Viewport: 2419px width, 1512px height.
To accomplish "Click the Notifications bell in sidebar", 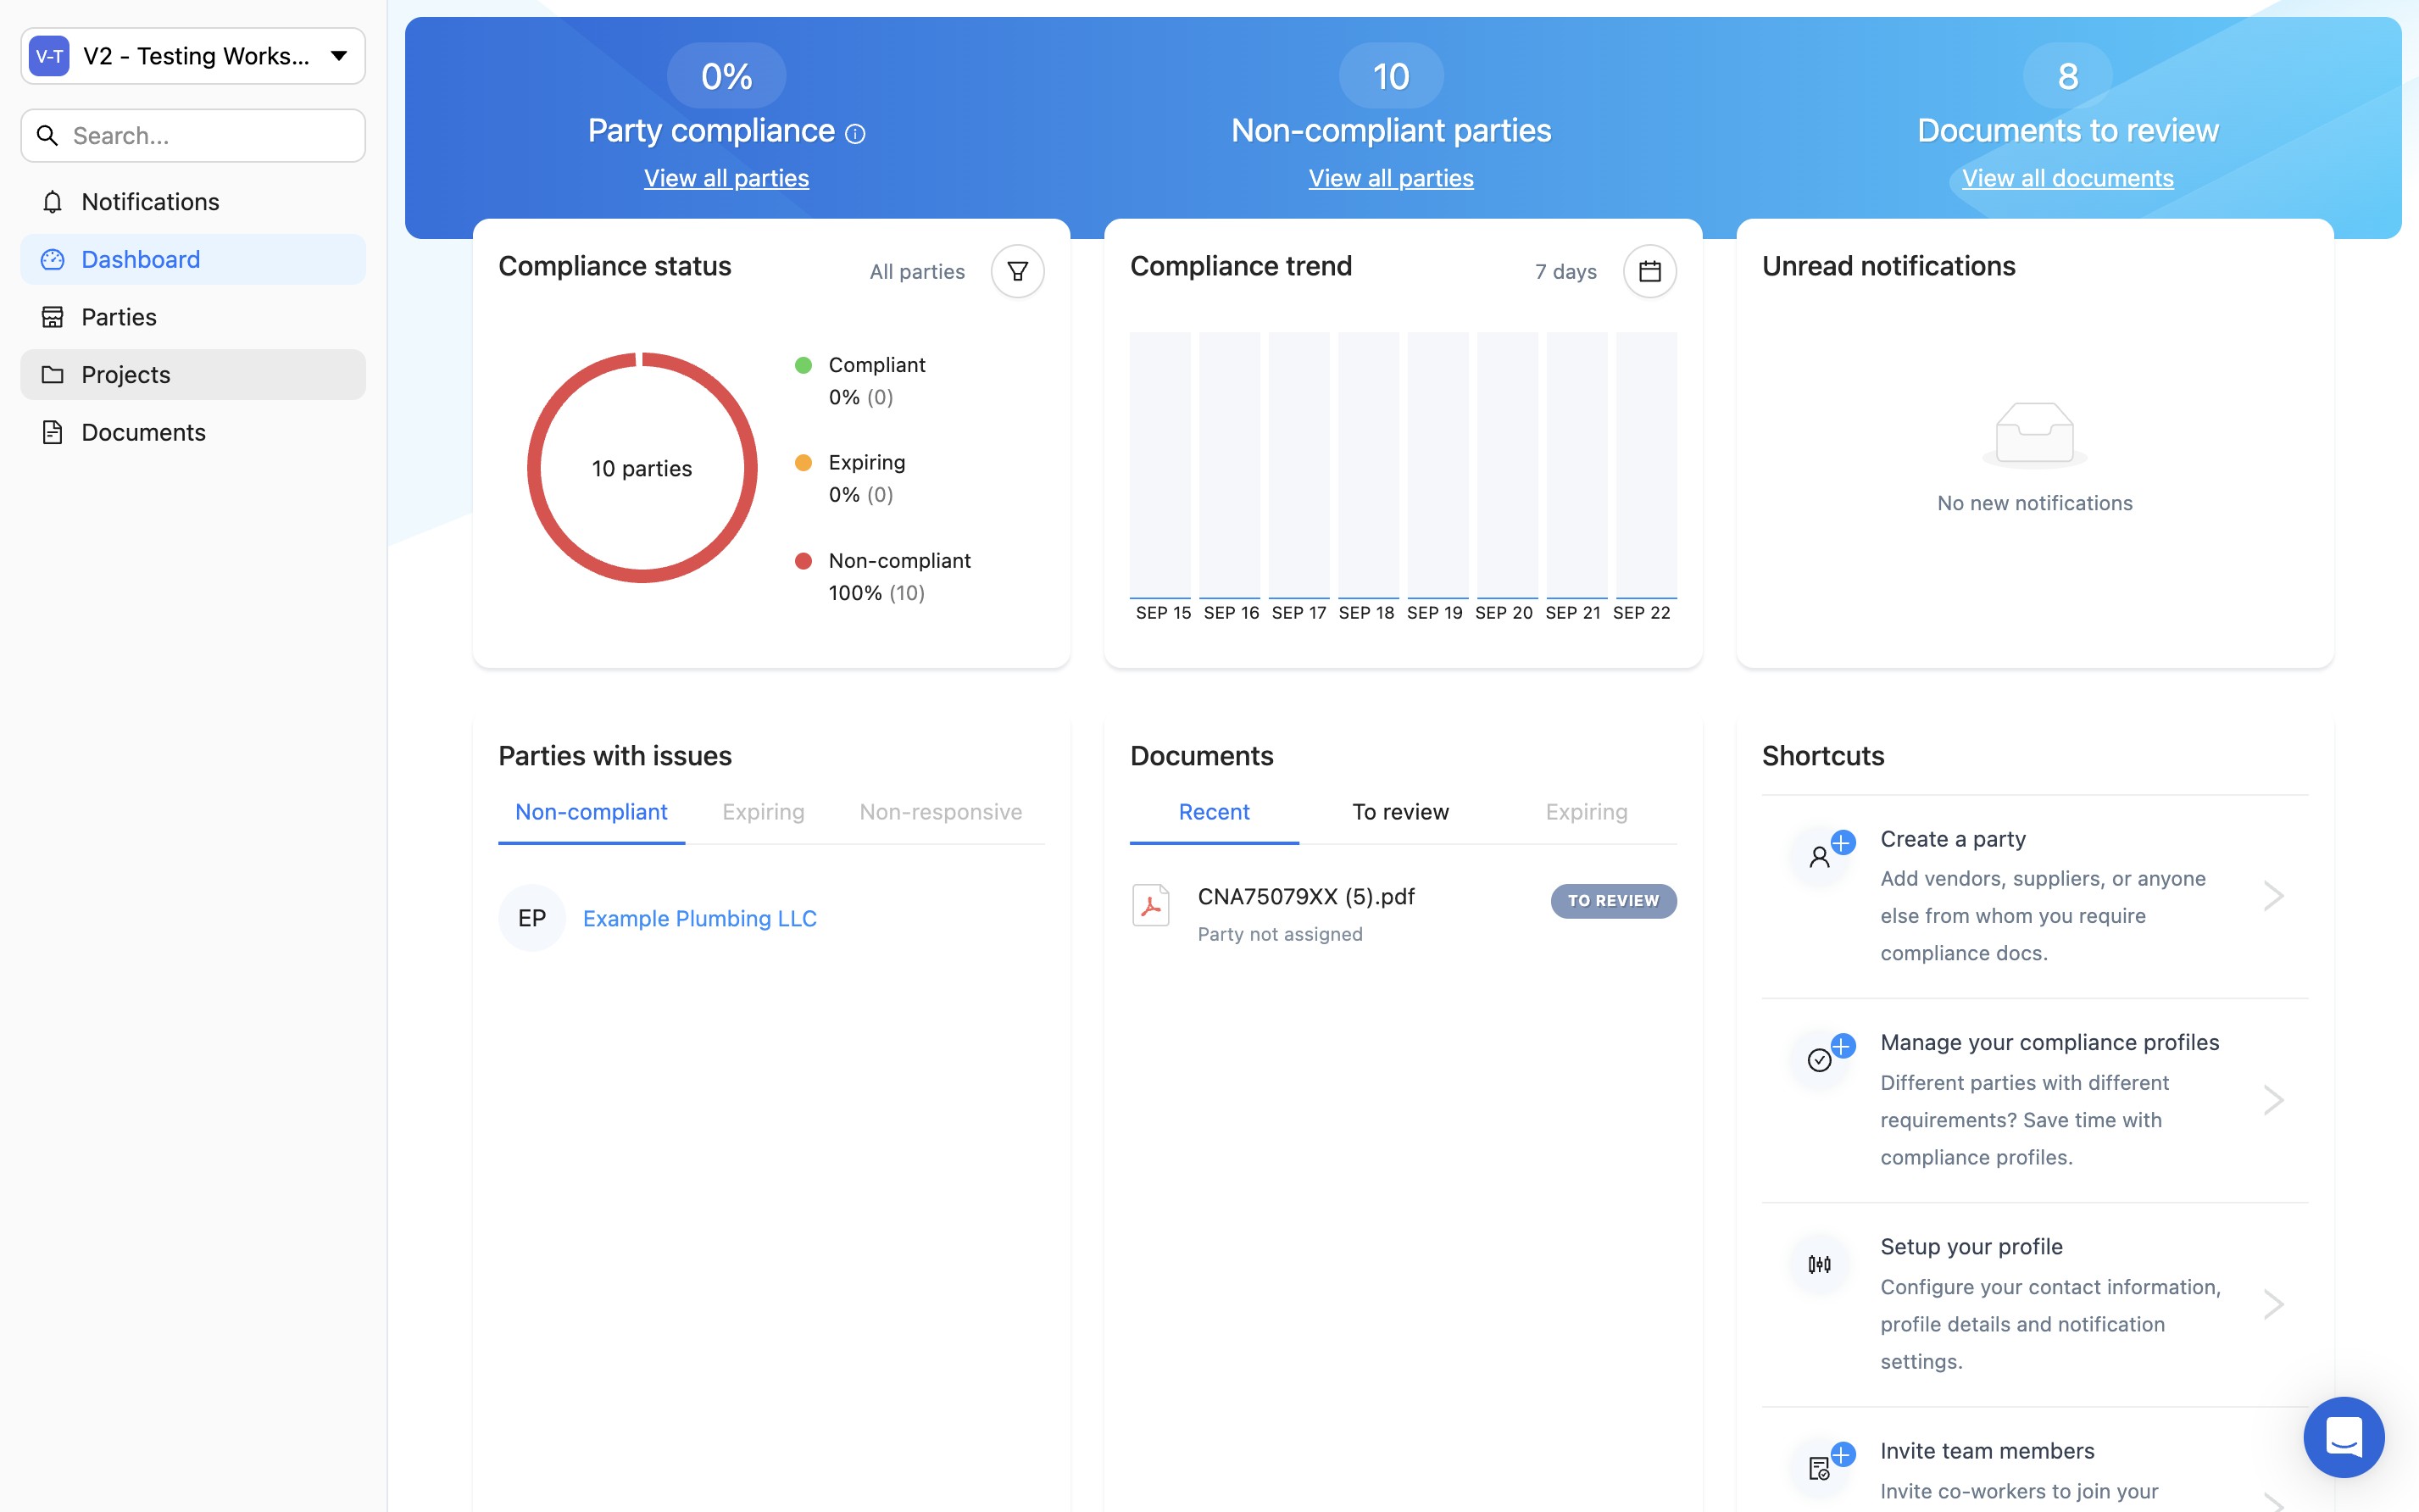I will coord(53,202).
